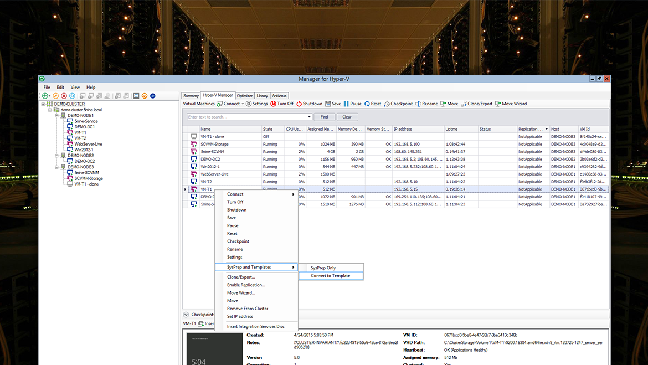
Task: Click the Clear button
Action: [347, 117]
